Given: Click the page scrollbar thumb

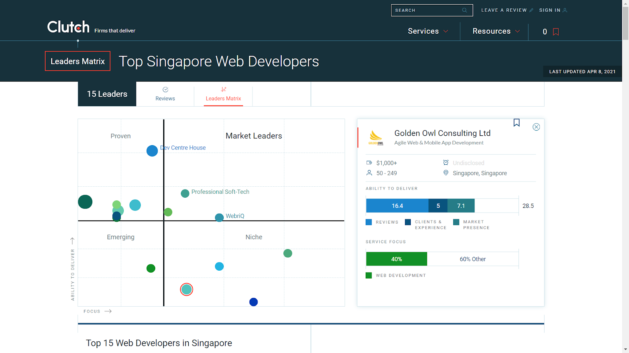Looking at the screenshot, I should click(625, 23).
